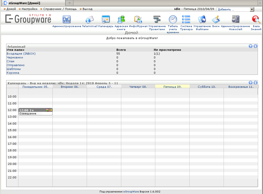Open Воскресенье 11 day view

pyautogui.click(x=241, y=87)
